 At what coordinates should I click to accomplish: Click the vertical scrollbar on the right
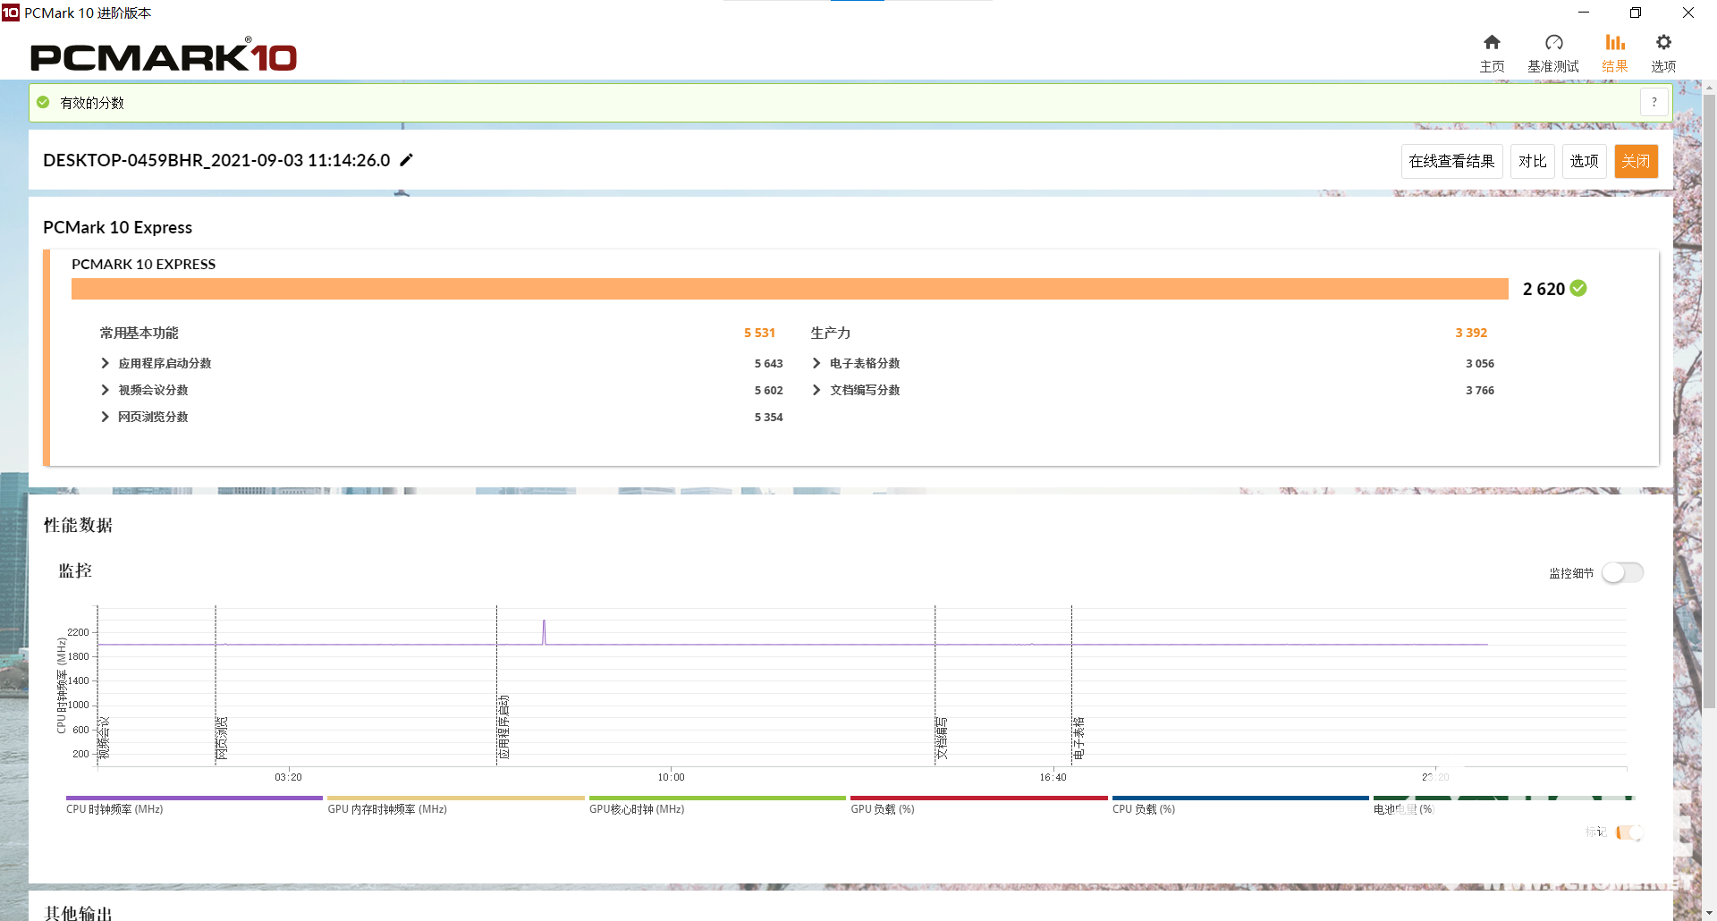[x=1709, y=402]
